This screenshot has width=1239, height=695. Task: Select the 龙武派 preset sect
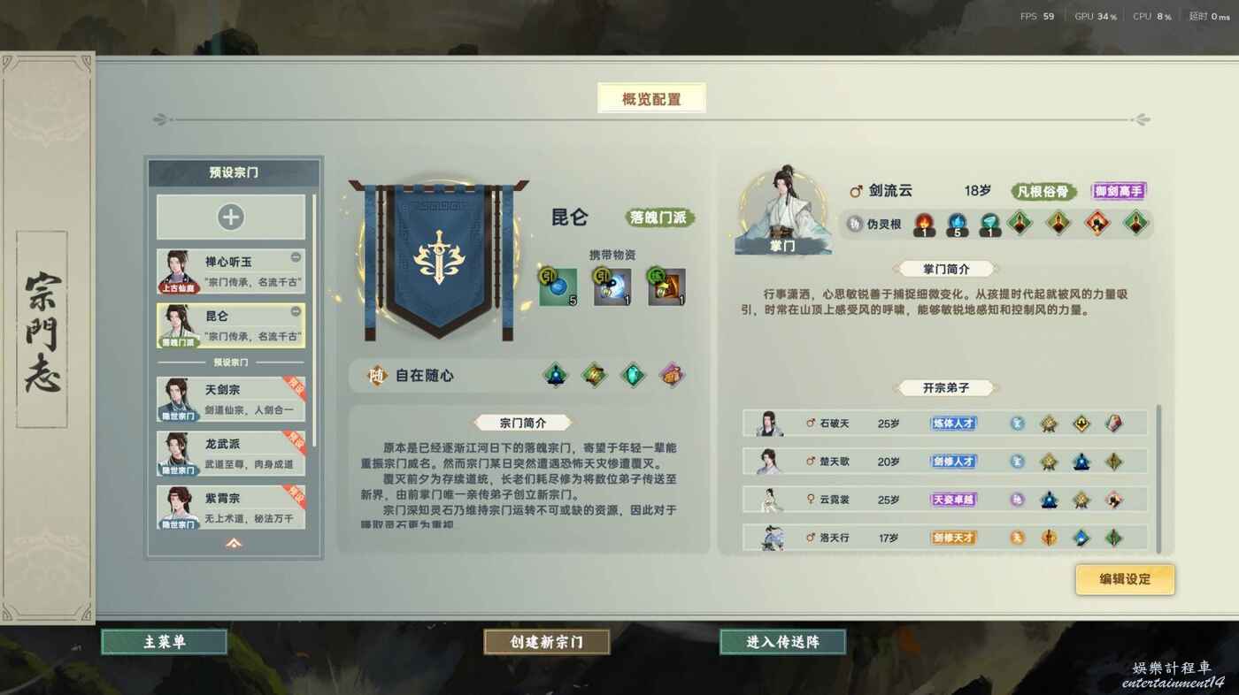coord(231,454)
